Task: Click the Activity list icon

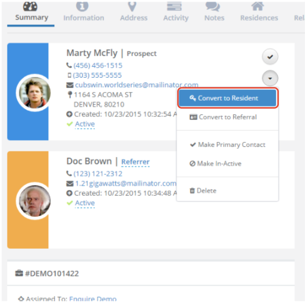Action: [x=174, y=6]
